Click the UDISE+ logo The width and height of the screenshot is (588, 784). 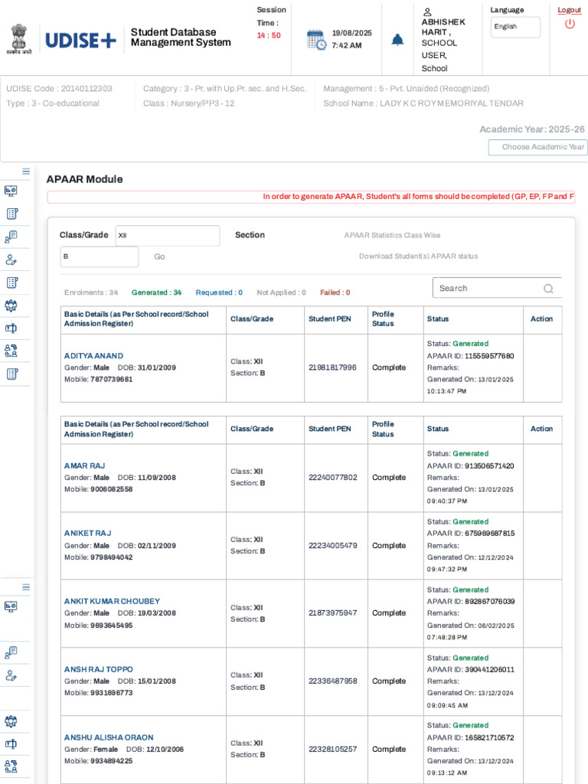coord(80,41)
